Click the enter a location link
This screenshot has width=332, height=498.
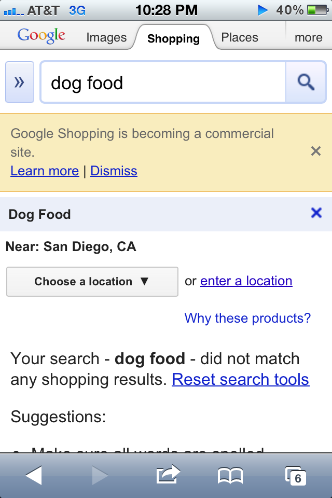246,281
